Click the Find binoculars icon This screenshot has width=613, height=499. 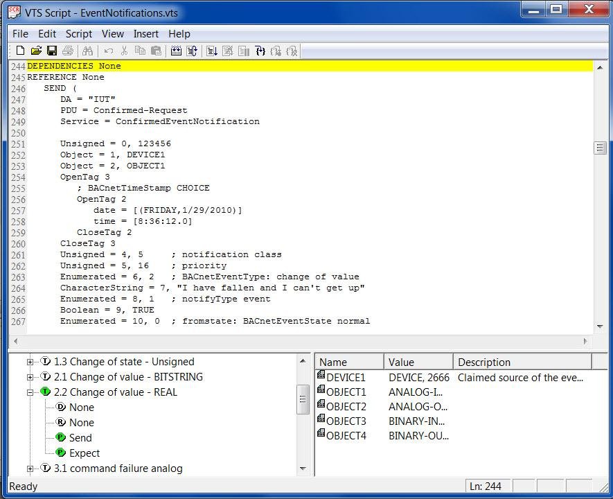tap(87, 51)
